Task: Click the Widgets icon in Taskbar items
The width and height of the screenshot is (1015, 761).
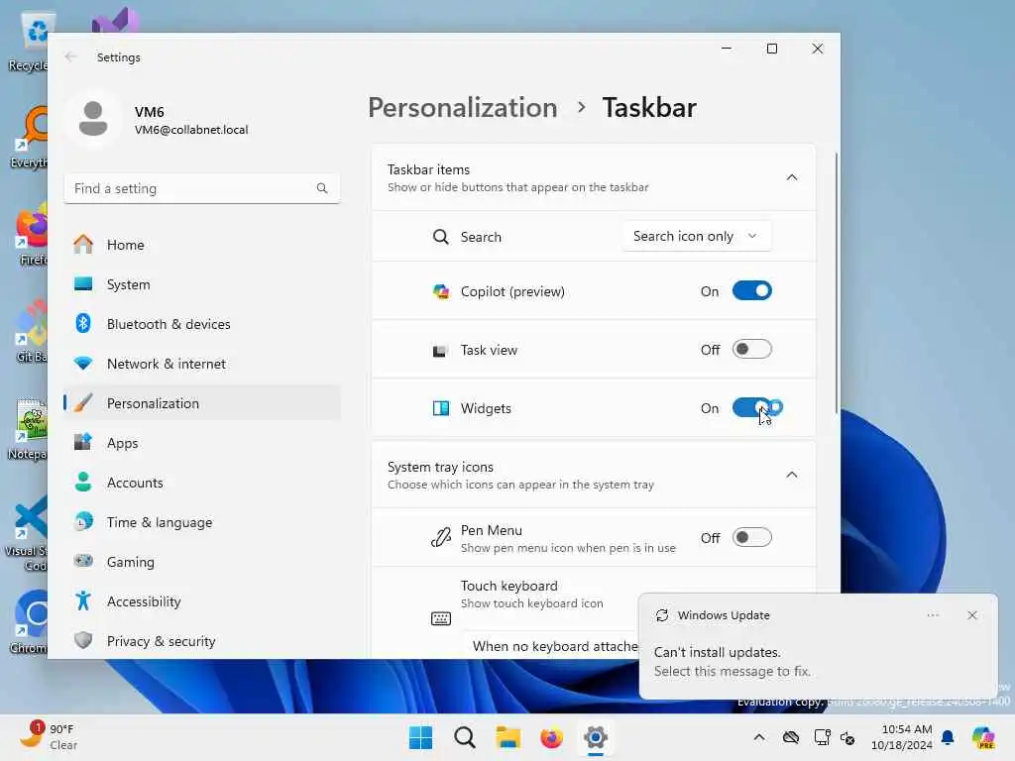Action: pos(441,407)
